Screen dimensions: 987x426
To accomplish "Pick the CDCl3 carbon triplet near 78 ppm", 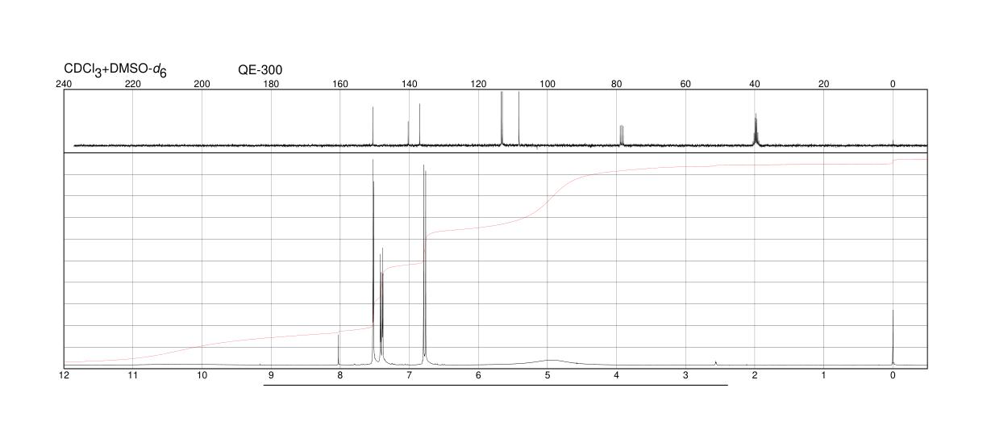I will pos(622,136).
